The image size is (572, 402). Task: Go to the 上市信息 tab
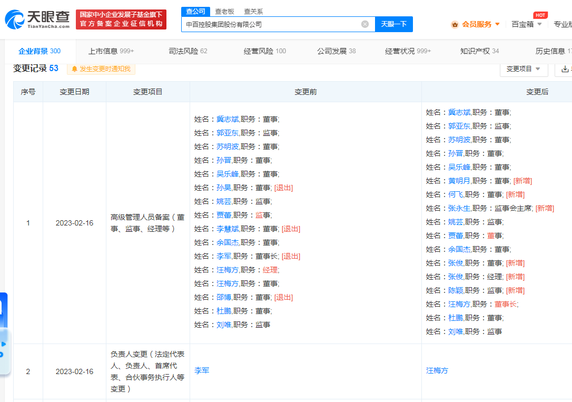(111, 51)
